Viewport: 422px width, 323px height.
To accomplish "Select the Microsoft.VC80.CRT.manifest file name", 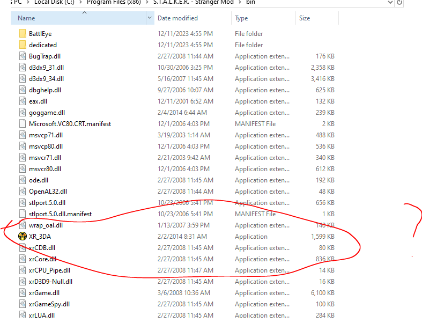I will point(70,124).
